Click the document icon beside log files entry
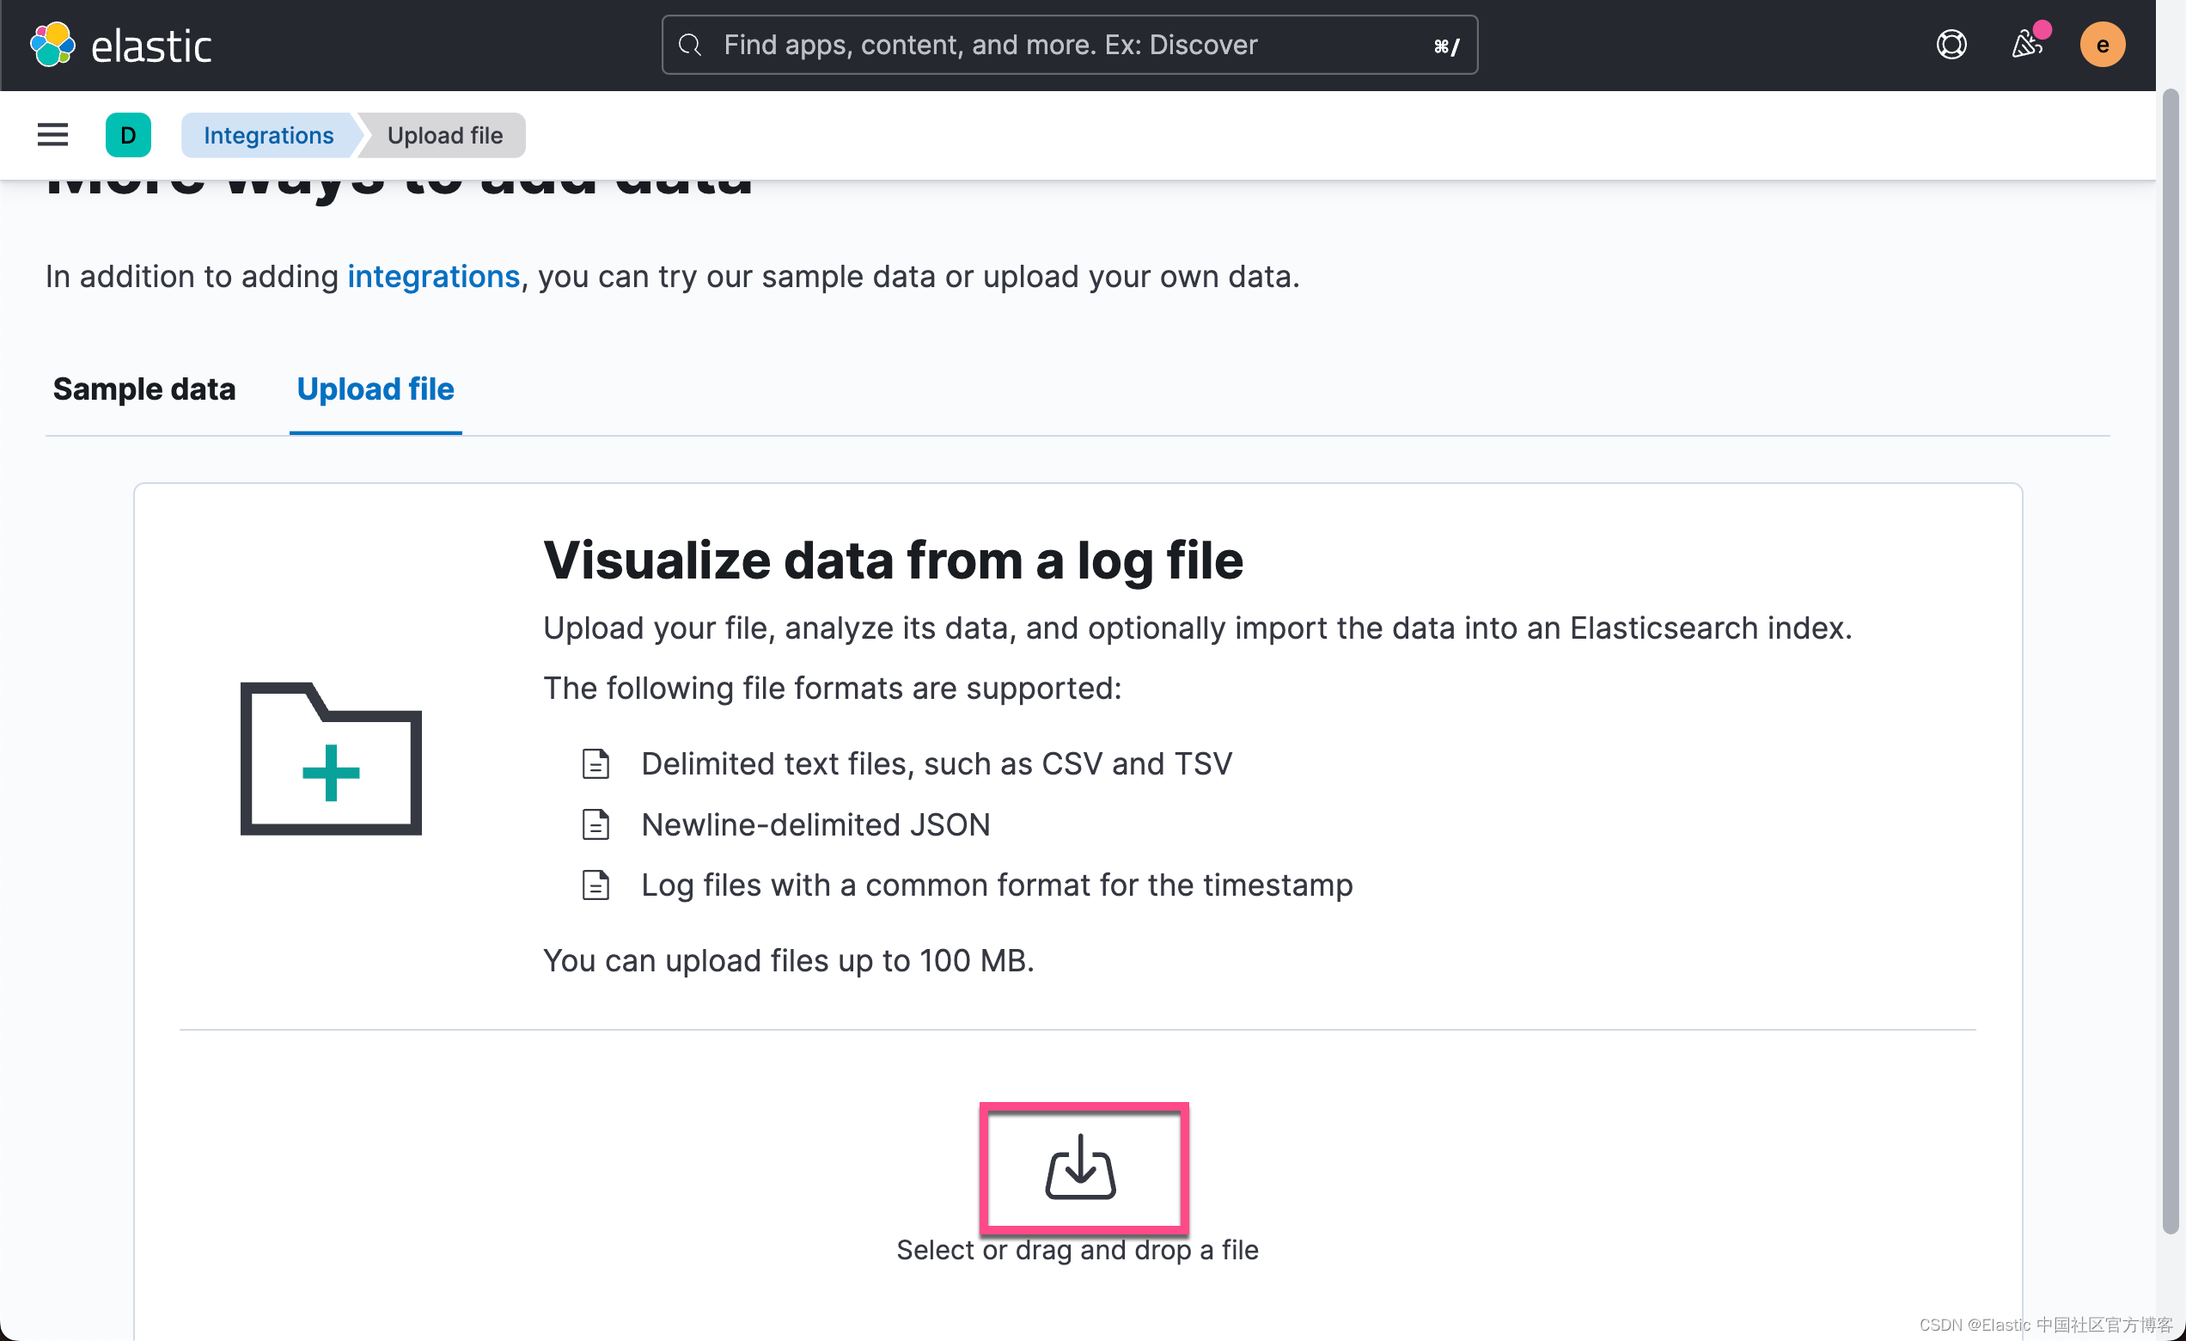2186x1341 pixels. point(595,885)
